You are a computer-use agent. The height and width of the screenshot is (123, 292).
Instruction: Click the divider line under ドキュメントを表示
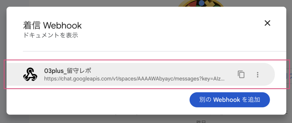pos(154,51)
